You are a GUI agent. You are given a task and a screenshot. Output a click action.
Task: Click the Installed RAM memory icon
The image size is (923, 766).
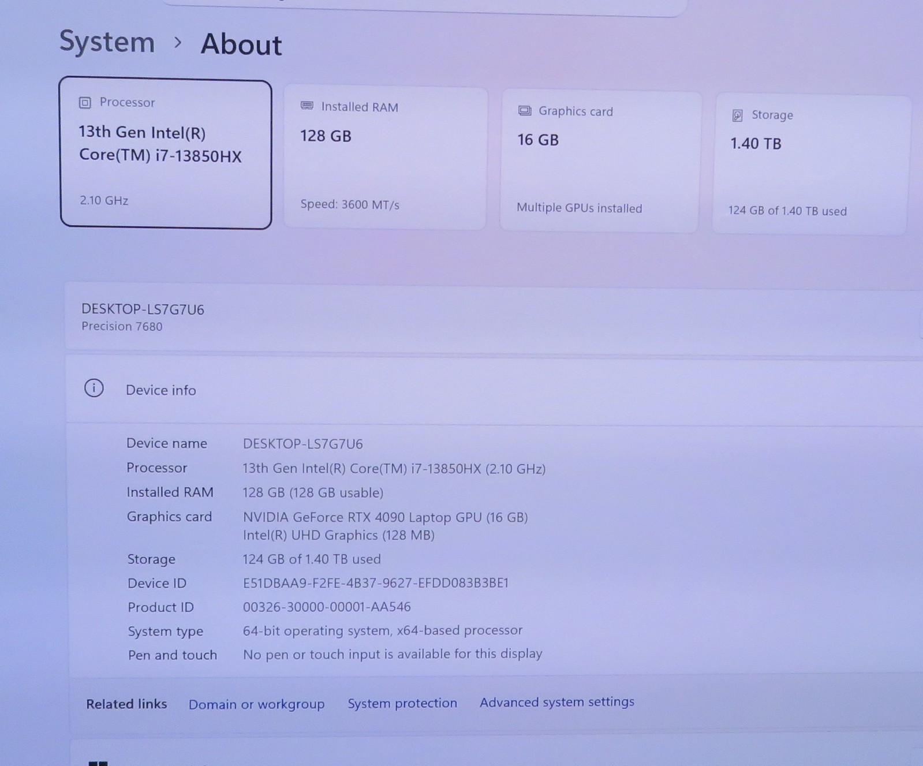(307, 106)
